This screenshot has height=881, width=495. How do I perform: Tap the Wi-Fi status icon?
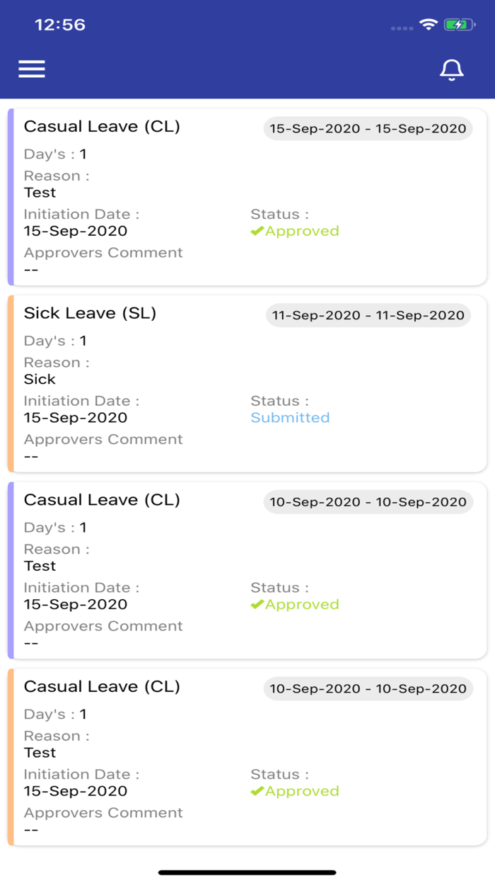pyautogui.click(x=428, y=25)
